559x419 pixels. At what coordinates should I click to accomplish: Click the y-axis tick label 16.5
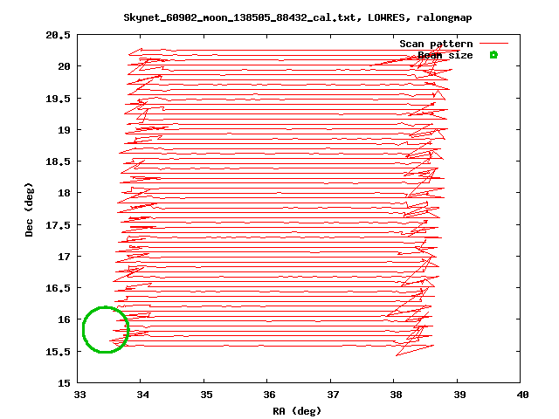click(58, 288)
